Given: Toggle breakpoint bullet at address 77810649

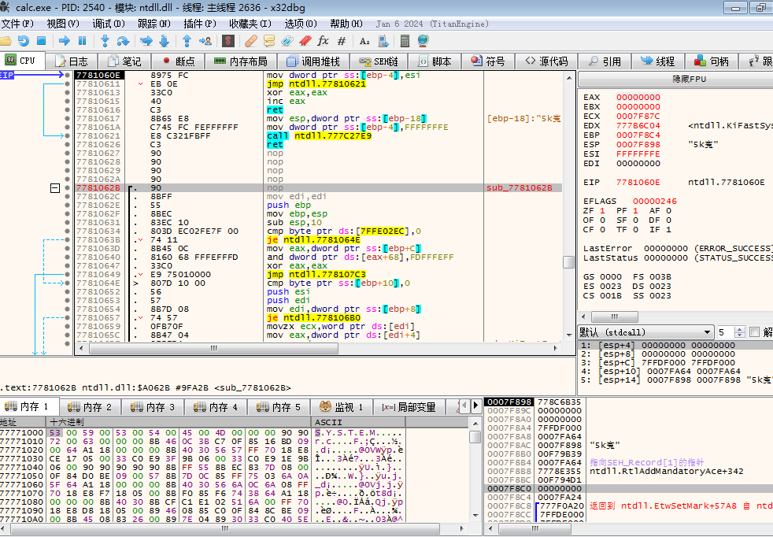Looking at the screenshot, I should (x=67, y=274).
